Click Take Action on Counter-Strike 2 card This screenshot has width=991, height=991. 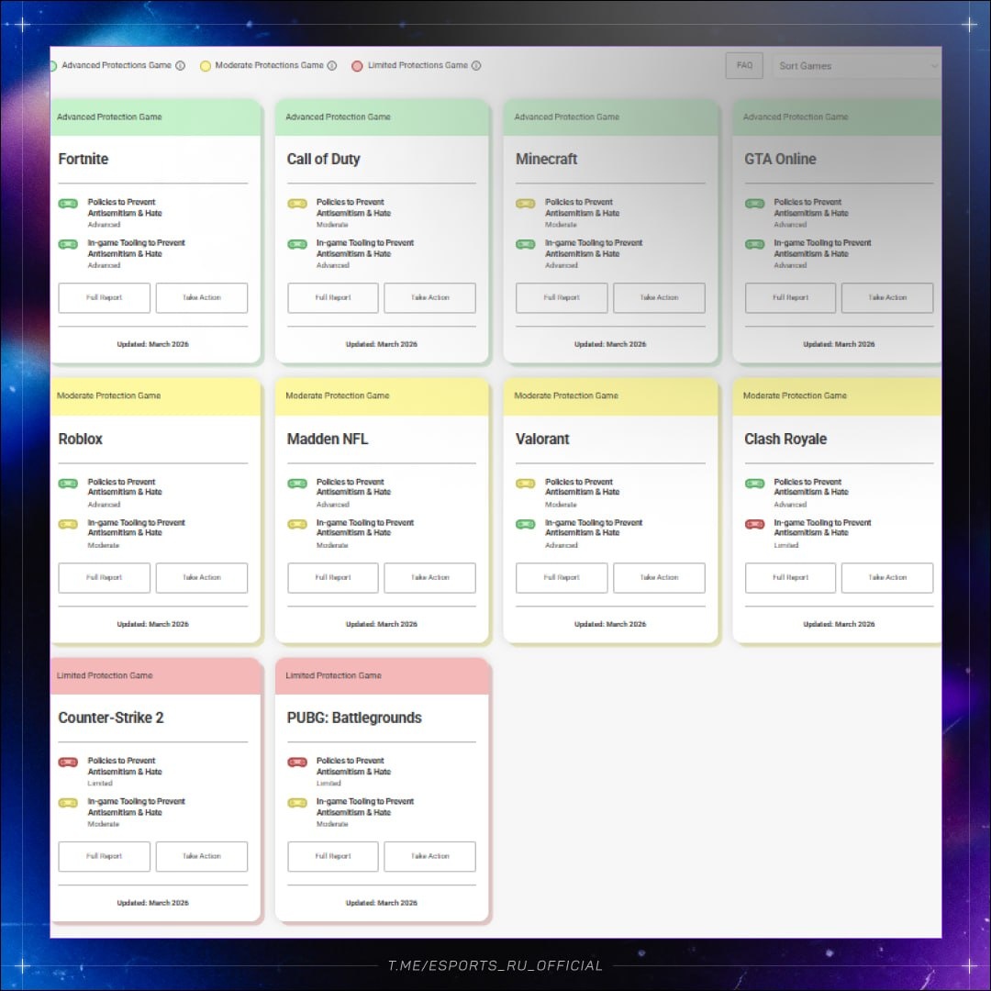pos(202,856)
